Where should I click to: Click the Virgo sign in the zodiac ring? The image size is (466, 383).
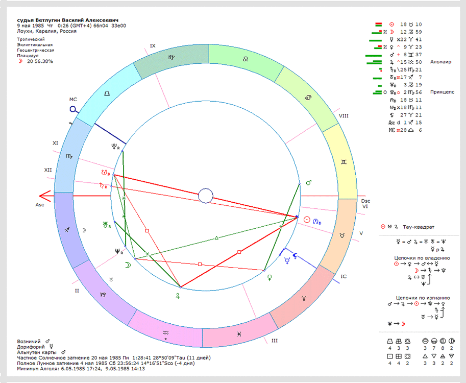(x=171, y=57)
